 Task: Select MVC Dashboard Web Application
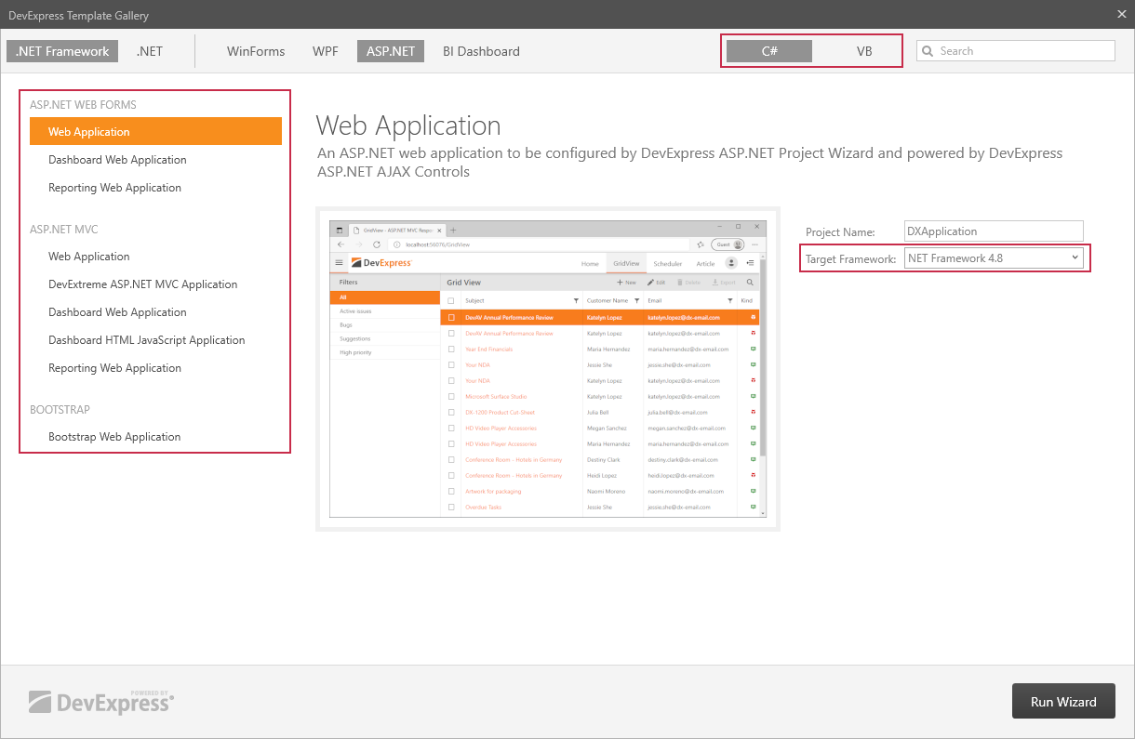click(x=155, y=312)
